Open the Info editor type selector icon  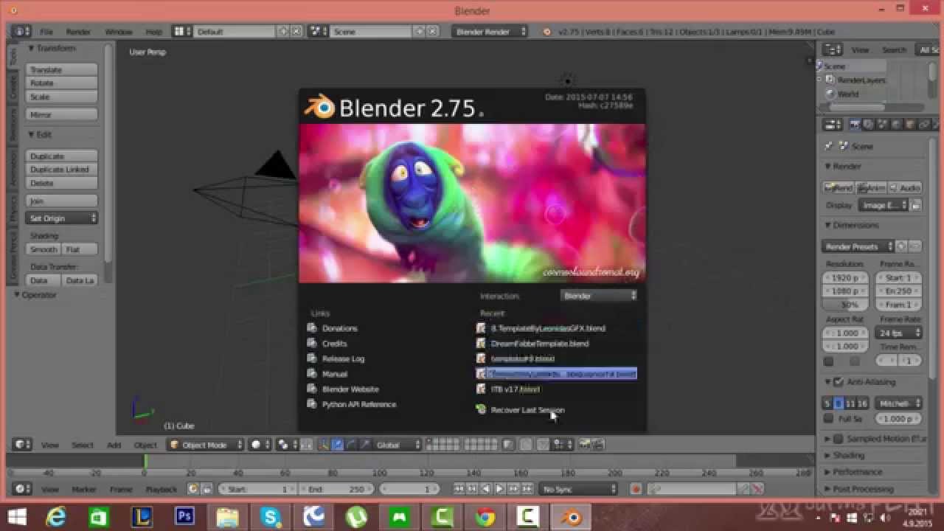21,32
